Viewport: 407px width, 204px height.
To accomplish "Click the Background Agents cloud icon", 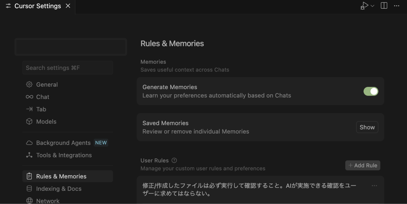I will tap(29, 143).
